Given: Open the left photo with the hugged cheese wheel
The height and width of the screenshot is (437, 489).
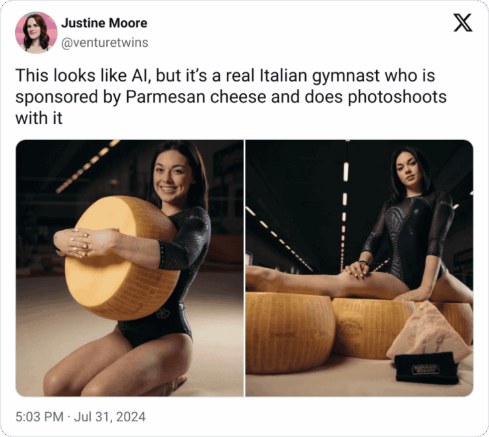Looking at the screenshot, I should coord(130,268).
